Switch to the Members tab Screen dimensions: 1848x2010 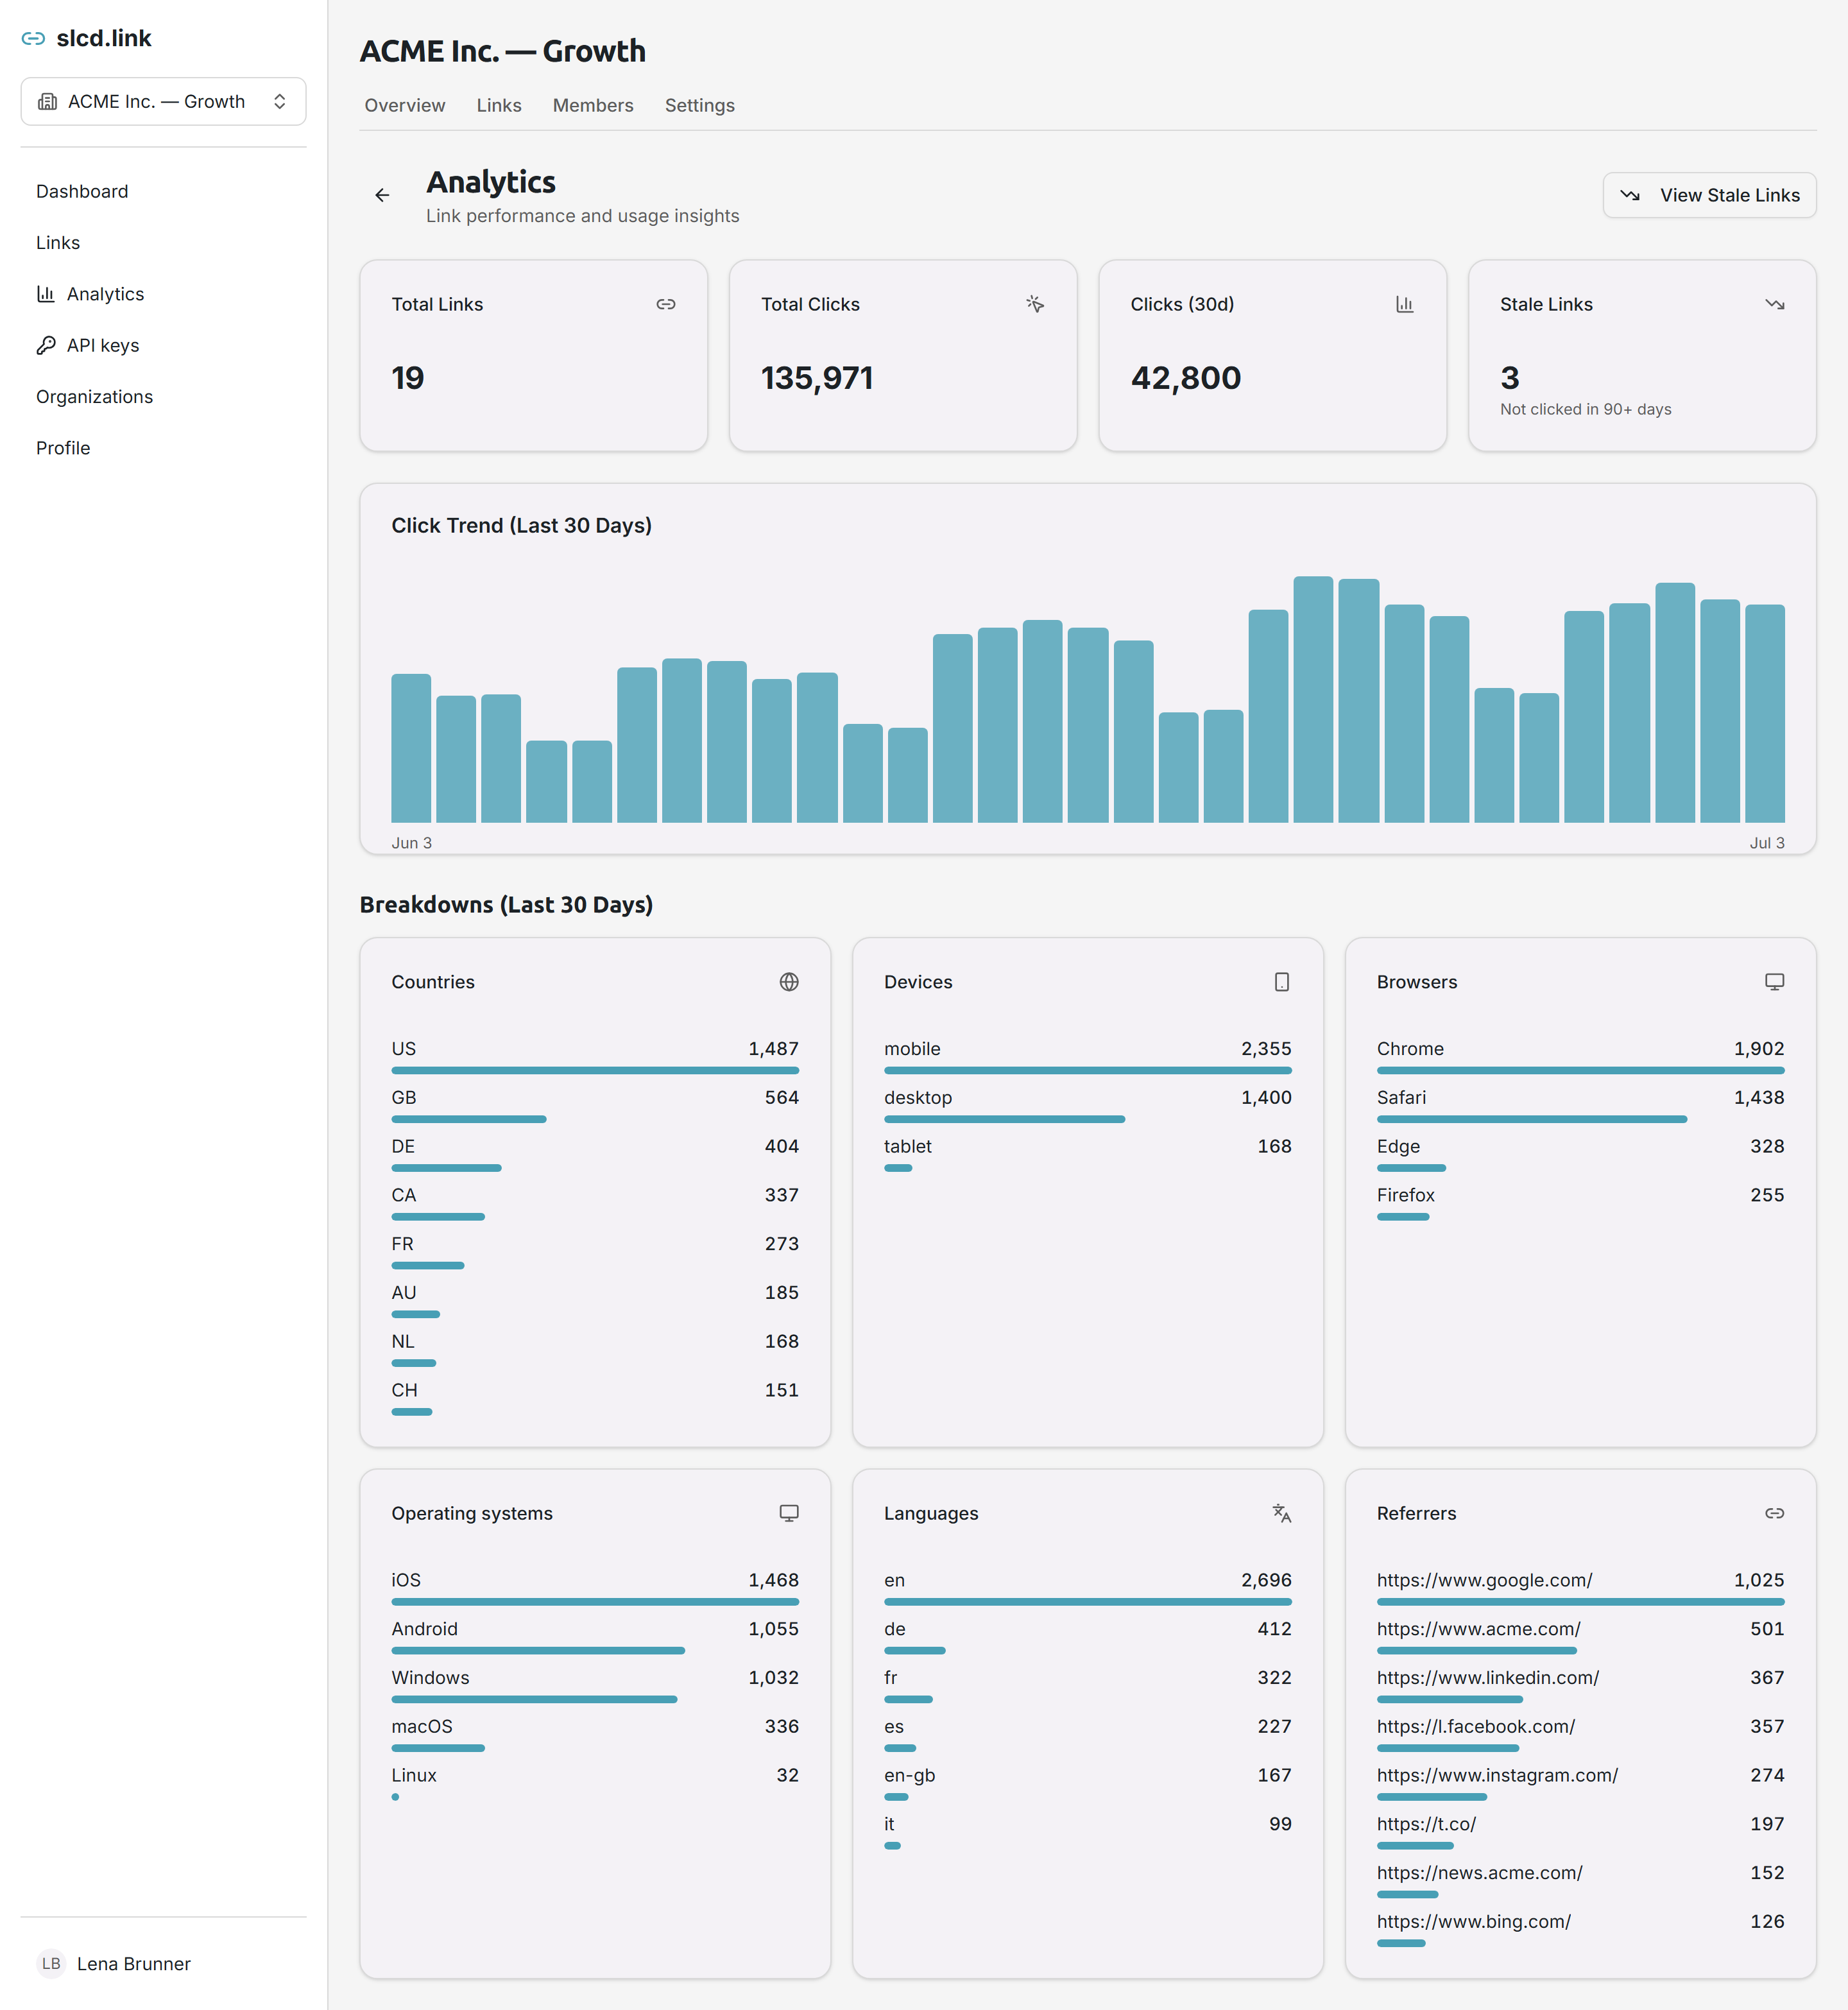[x=593, y=105]
